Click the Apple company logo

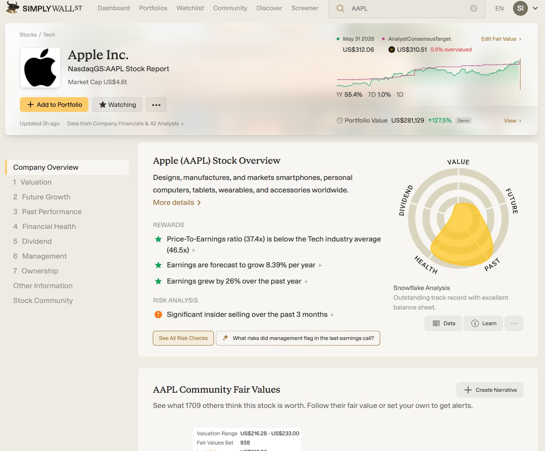point(40,68)
